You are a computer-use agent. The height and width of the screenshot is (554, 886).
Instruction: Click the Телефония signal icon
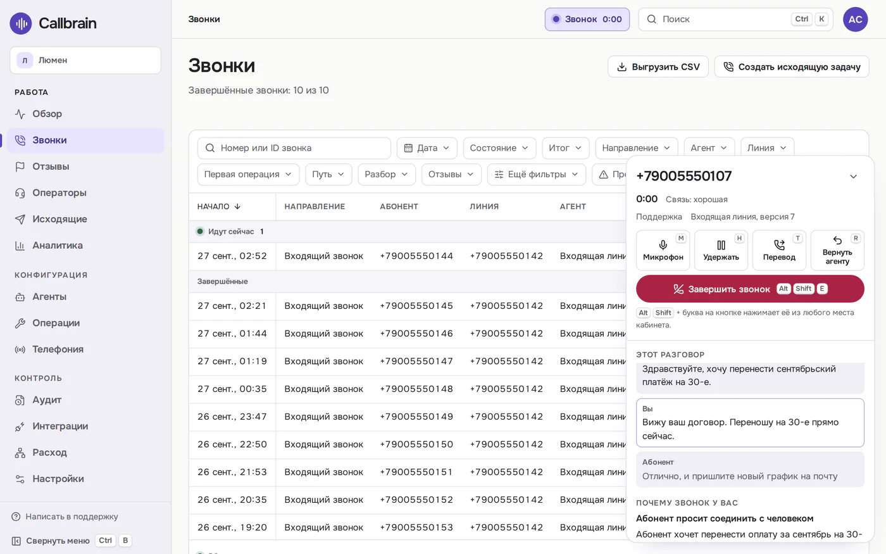tap(20, 349)
